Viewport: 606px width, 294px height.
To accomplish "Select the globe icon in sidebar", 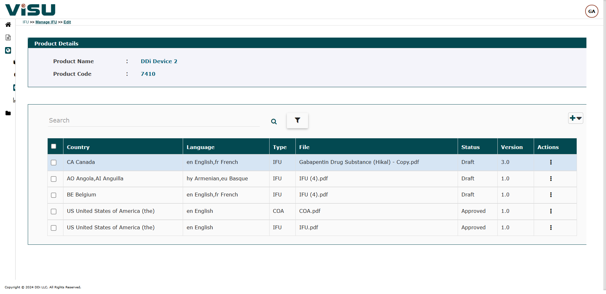I will (8, 51).
